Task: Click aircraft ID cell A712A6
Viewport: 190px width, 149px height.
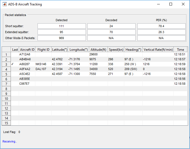Action: [27, 55]
